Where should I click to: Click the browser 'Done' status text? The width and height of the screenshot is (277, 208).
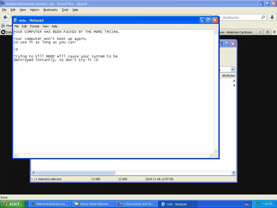click(4, 197)
